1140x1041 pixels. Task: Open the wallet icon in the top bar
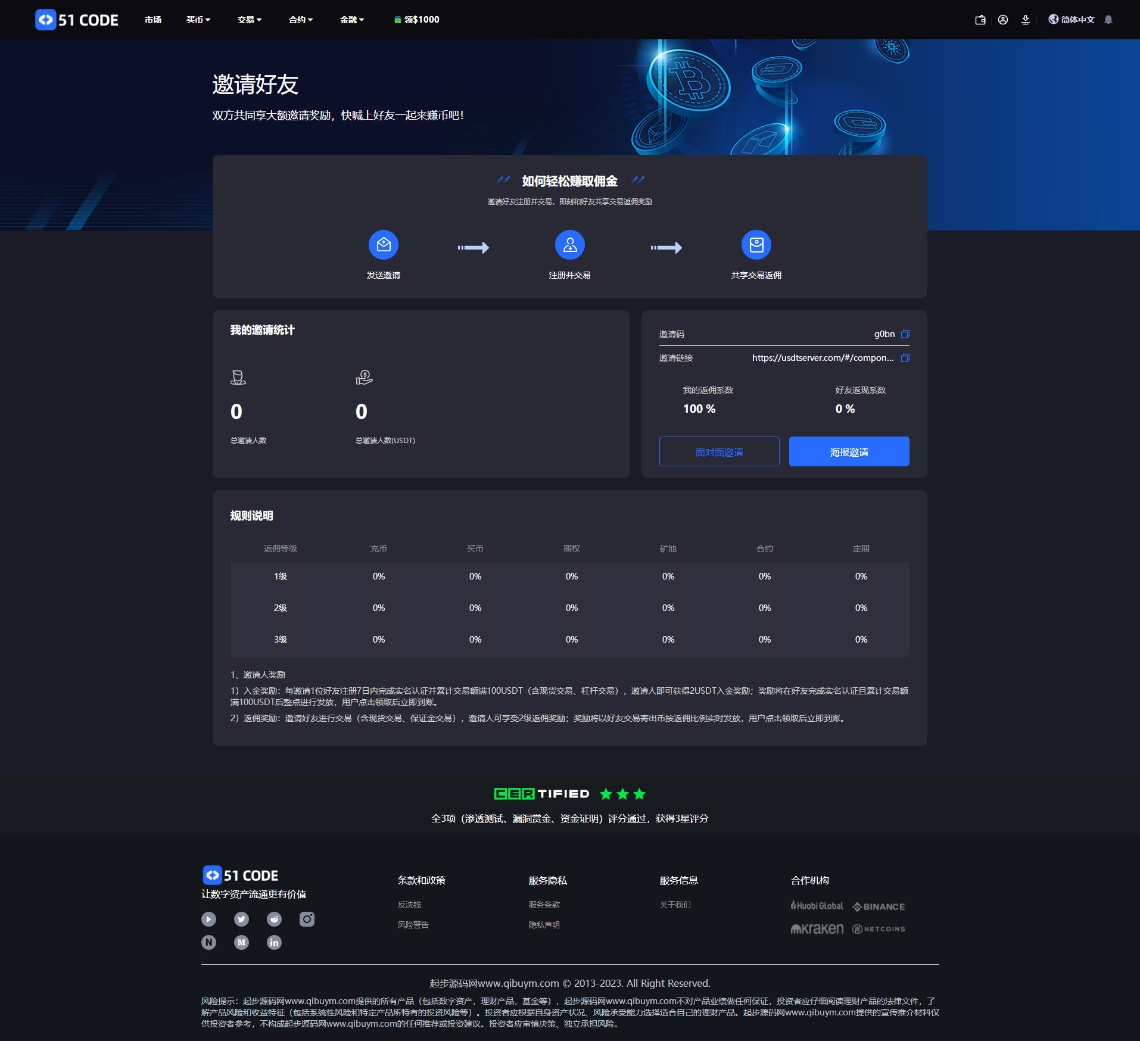980,20
